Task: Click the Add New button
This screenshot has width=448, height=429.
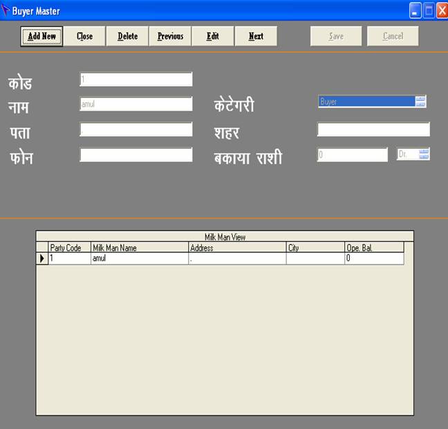Action: point(41,37)
